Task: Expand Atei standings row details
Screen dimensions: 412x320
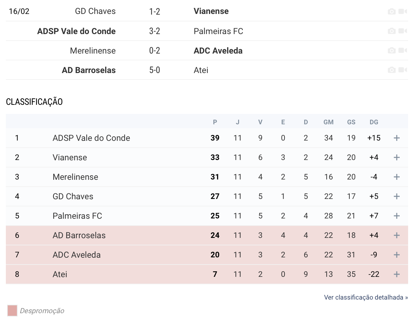Action: click(396, 274)
